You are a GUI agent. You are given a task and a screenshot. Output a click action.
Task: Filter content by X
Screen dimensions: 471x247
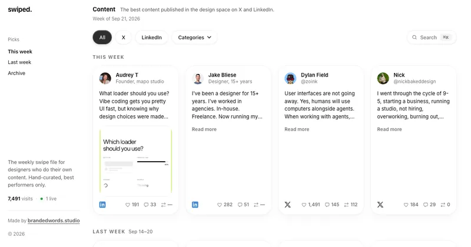click(124, 38)
